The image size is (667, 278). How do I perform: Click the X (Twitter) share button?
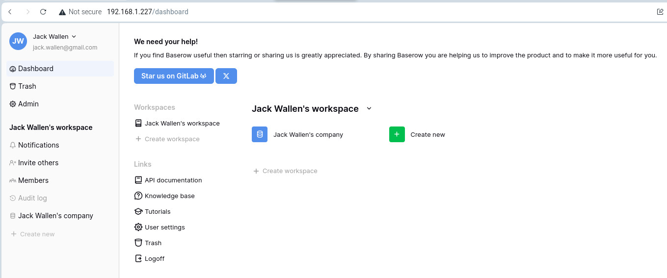tap(226, 76)
